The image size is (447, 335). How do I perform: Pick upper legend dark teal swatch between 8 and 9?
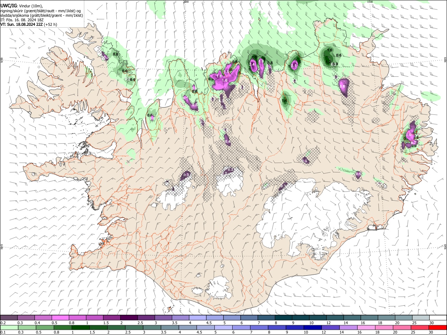click(x=283, y=318)
